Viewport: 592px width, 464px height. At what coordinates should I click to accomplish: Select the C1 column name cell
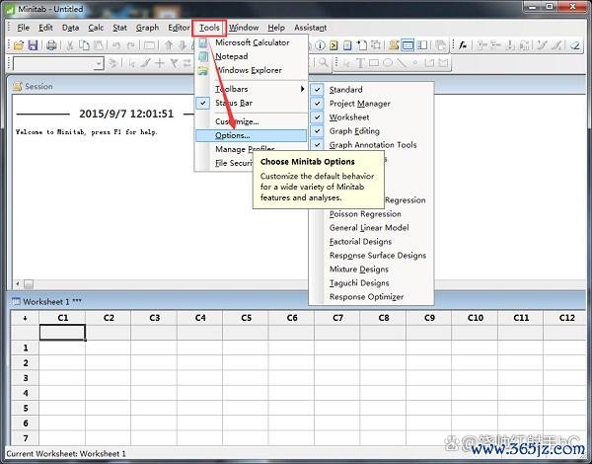pyautogui.click(x=62, y=332)
